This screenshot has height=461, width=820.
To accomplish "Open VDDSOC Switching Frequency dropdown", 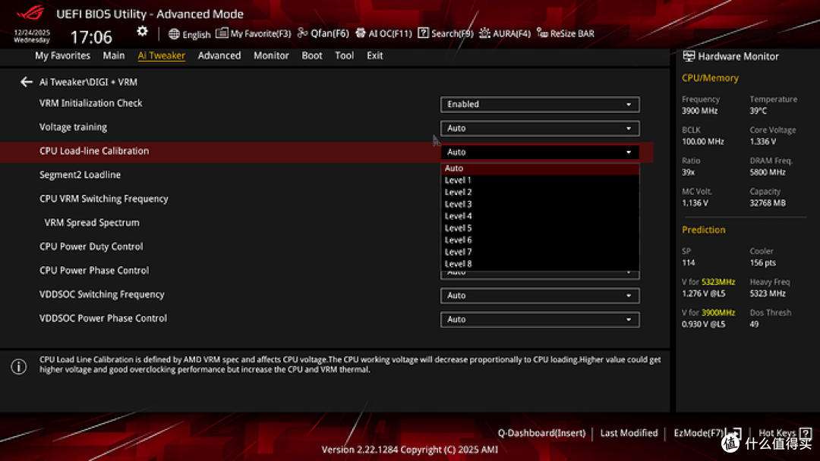I will coord(540,296).
